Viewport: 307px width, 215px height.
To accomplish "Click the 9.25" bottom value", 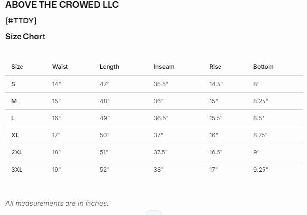I will pos(261,170).
